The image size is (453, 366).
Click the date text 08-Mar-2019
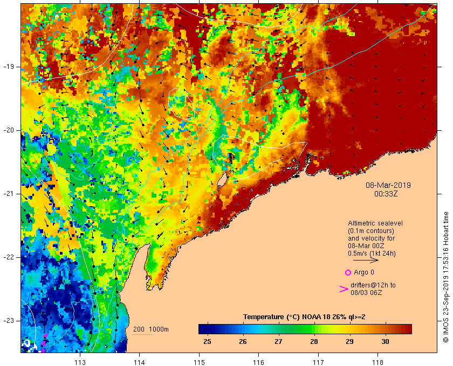coord(388,185)
